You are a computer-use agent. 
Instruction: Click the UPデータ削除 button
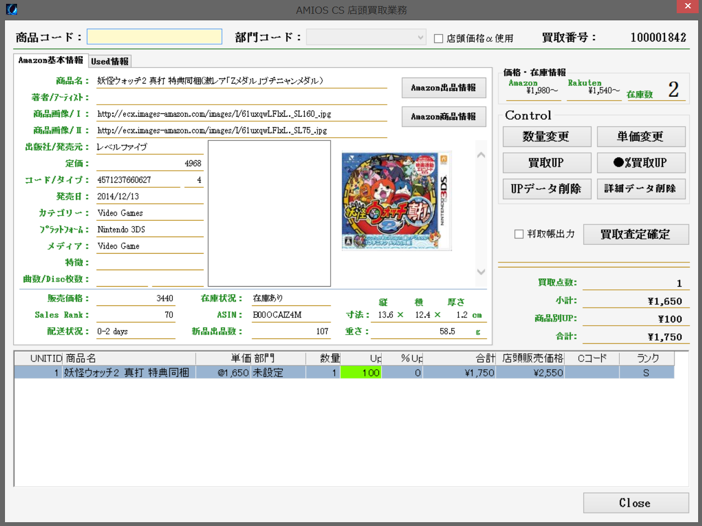[547, 189]
